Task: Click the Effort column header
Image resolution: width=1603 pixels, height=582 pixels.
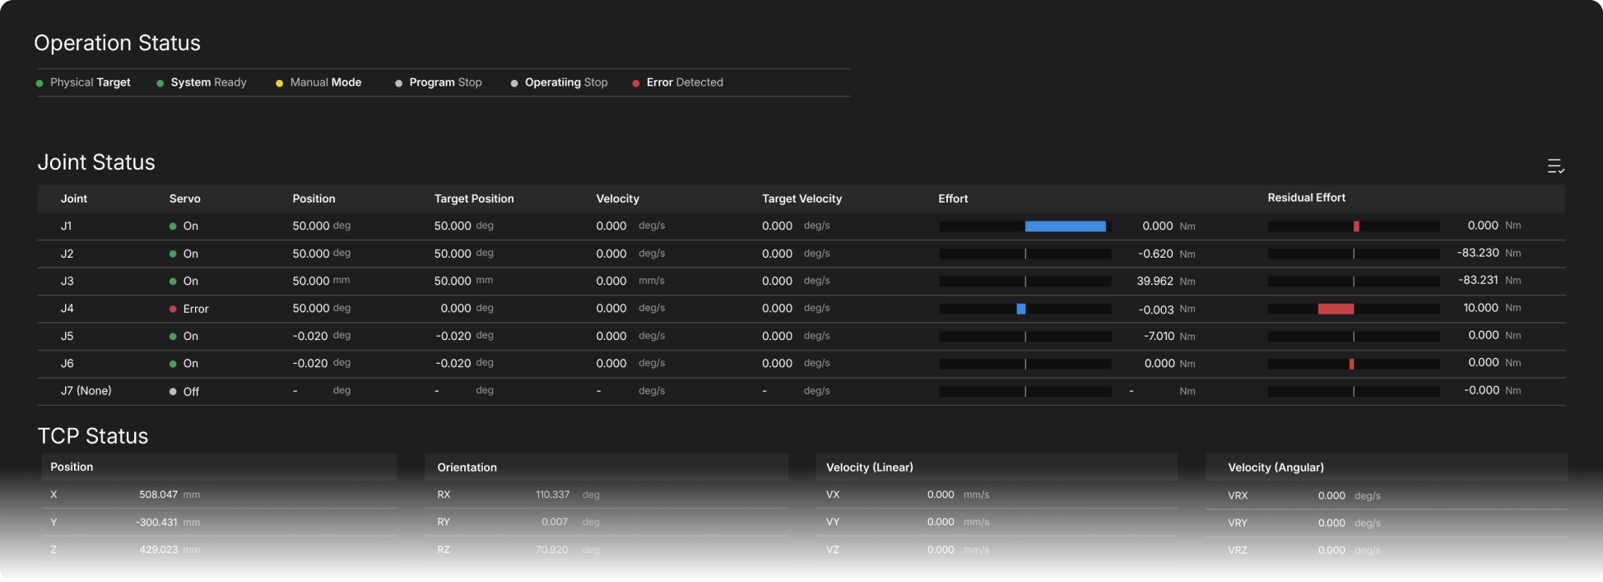Action: pos(953,198)
